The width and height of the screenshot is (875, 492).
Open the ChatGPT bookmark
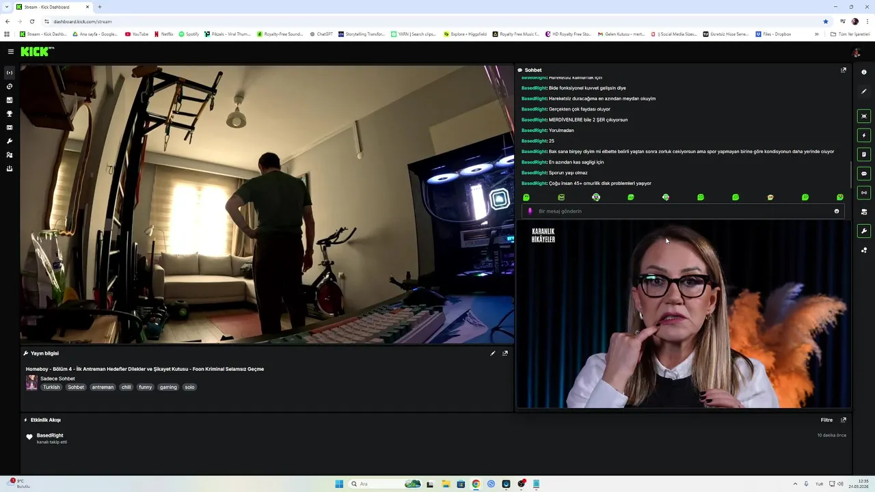[x=321, y=34]
